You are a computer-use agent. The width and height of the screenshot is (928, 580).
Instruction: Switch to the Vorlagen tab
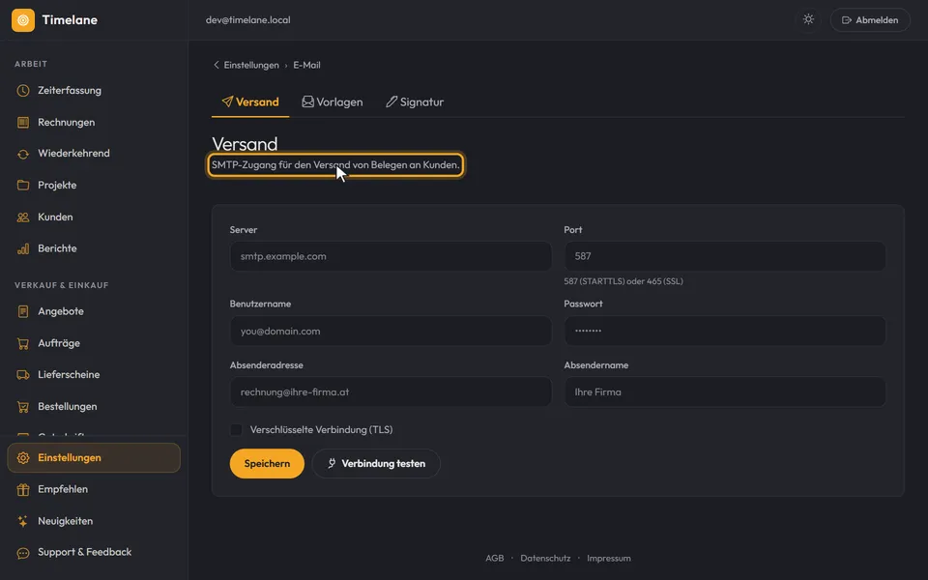coord(333,101)
